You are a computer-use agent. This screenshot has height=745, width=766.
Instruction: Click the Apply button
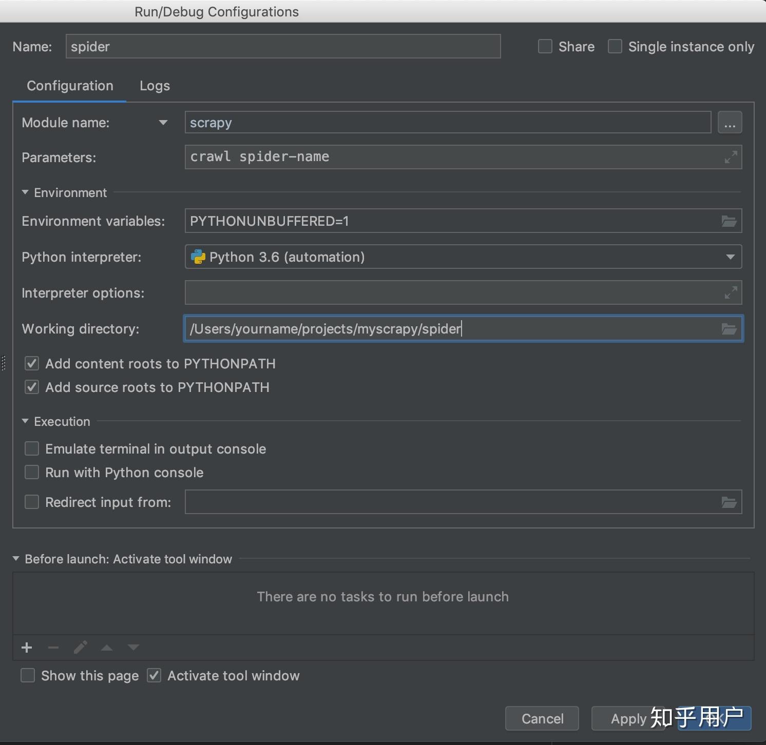click(x=627, y=718)
